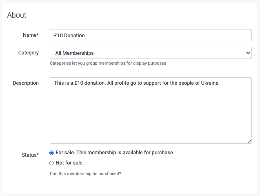Select the For sale radio button

click(51, 153)
